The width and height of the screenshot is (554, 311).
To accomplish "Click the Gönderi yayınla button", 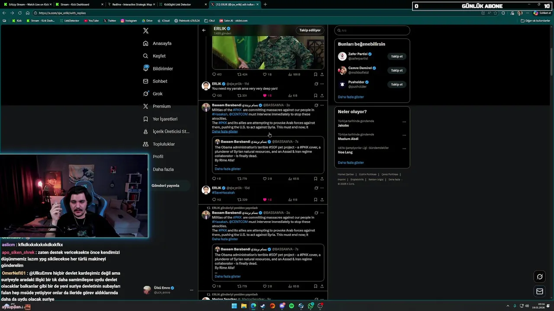I will click(165, 185).
